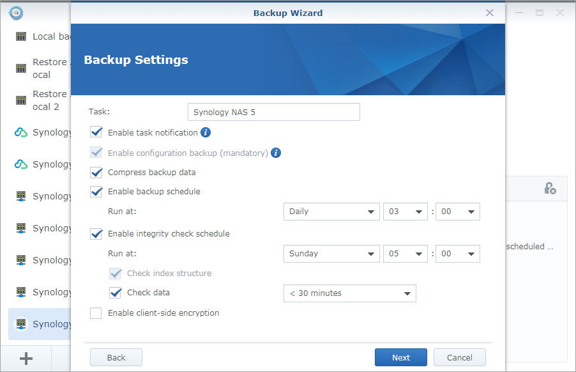The width and height of the screenshot is (576, 372).
Task: Click the Task name field showing Synology NAS 5
Action: [273, 111]
